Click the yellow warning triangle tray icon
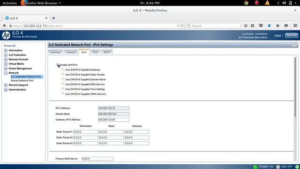The image size is (300, 169). (267, 3)
